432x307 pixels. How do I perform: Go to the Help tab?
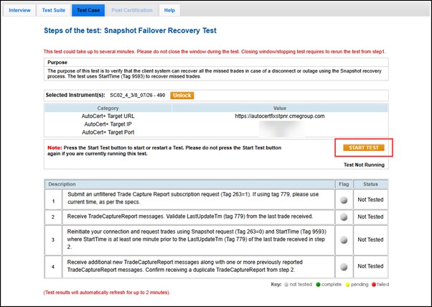pyautogui.click(x=169, y=11)
